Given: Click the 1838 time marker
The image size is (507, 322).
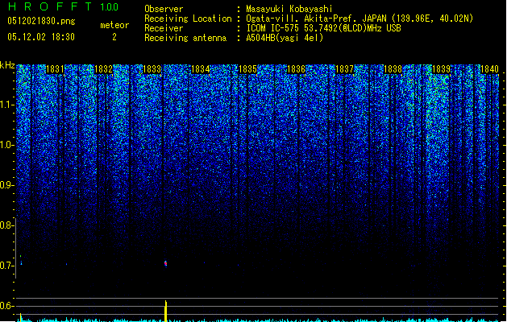Looking at the screenshot, I should (x=393, y=69).
